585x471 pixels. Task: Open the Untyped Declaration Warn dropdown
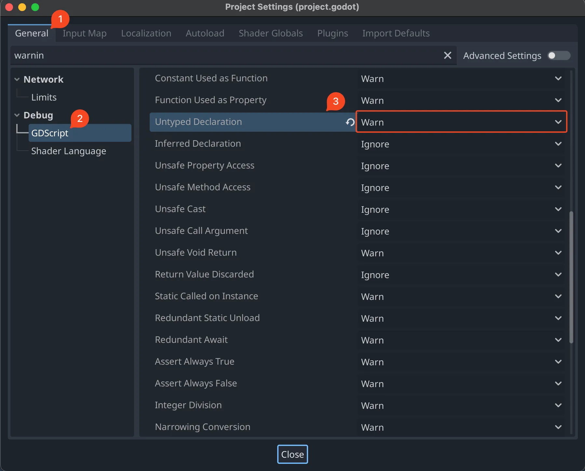461,122
